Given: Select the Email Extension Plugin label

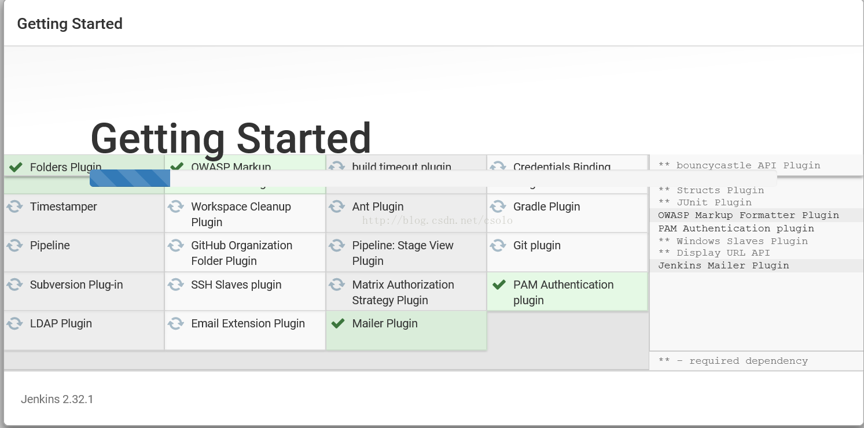Looking at the screenshot, I should coord(248,323).
